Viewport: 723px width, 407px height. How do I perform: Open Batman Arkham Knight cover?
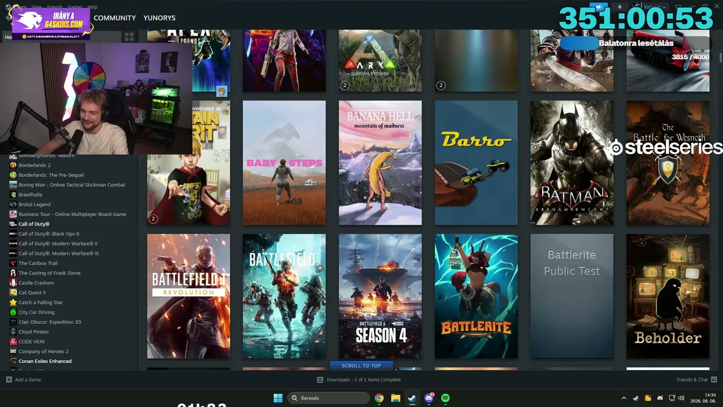(572, 163)
